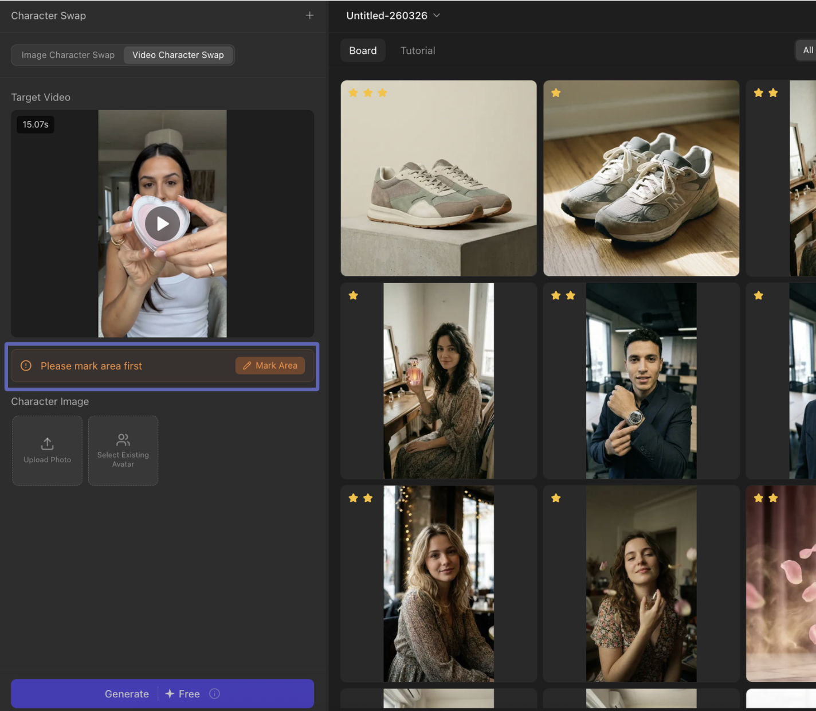Select the blonde woman in cafe thumbnail
The image size is (816, 711).
coord(438,584)
